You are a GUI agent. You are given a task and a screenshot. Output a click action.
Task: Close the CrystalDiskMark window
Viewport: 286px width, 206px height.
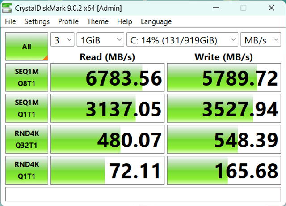(271, 8)
